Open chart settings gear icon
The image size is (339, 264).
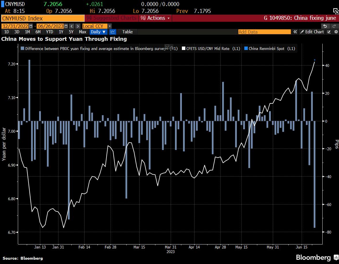point(336,32)
